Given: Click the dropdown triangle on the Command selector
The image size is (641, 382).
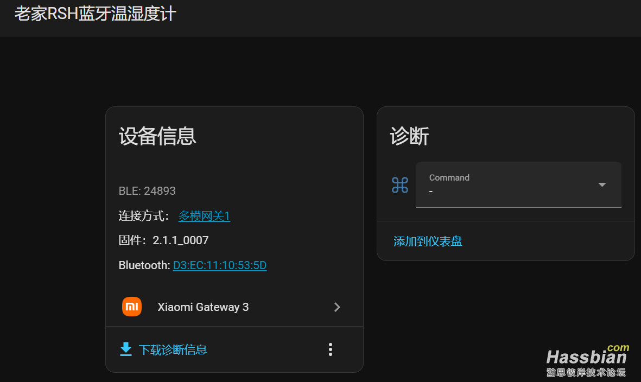Looking at the screenshot, I should point(601,184).
